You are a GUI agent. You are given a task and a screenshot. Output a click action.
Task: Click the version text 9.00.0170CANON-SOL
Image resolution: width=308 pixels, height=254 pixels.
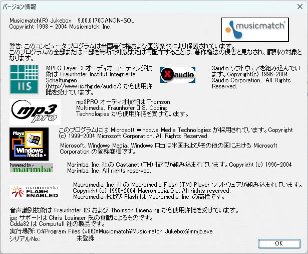pyautogui.click(x=106, y=21)
